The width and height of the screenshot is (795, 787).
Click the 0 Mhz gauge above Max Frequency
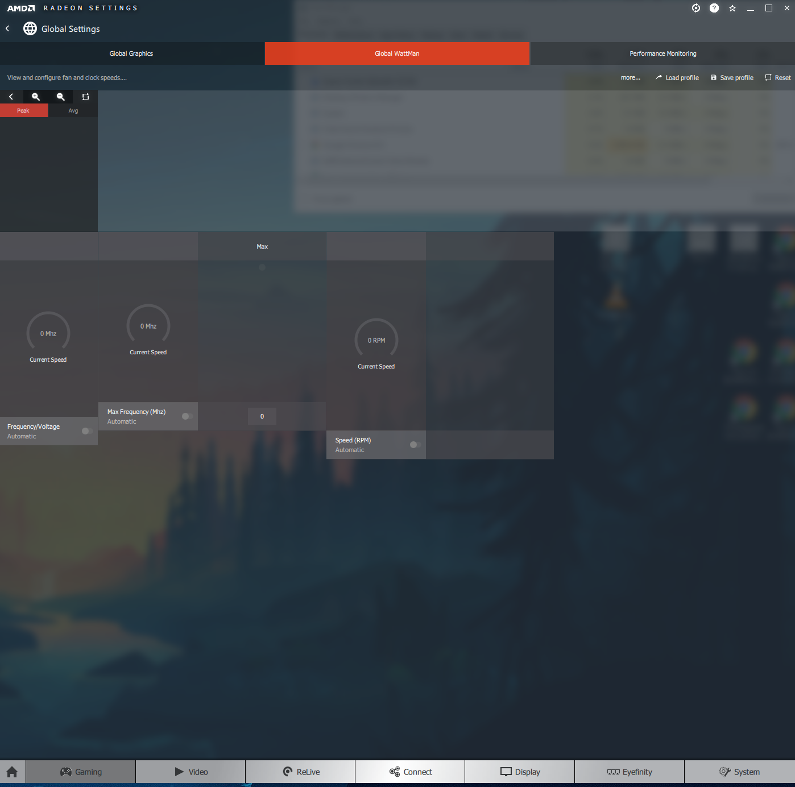(x=148, y=326)
